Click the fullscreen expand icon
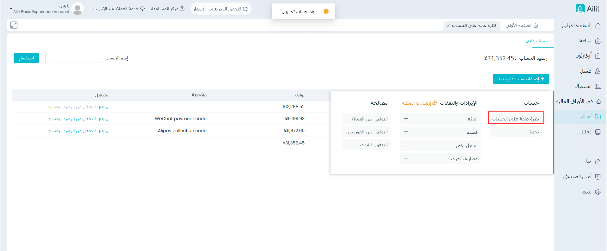The height and width of the screenshot is (251, 607). click(14, 25)
